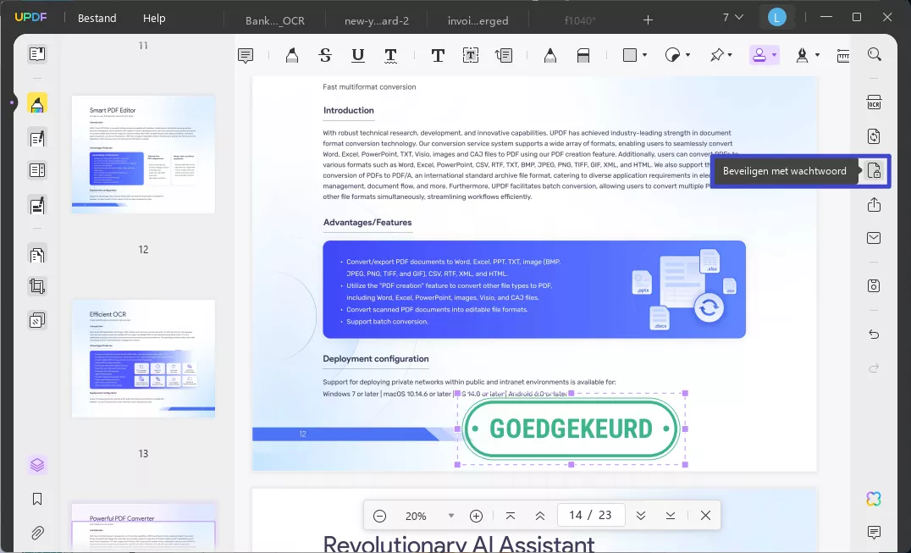911x553 pixels.
Task: Select the Eraser tool
Action: 583,55
